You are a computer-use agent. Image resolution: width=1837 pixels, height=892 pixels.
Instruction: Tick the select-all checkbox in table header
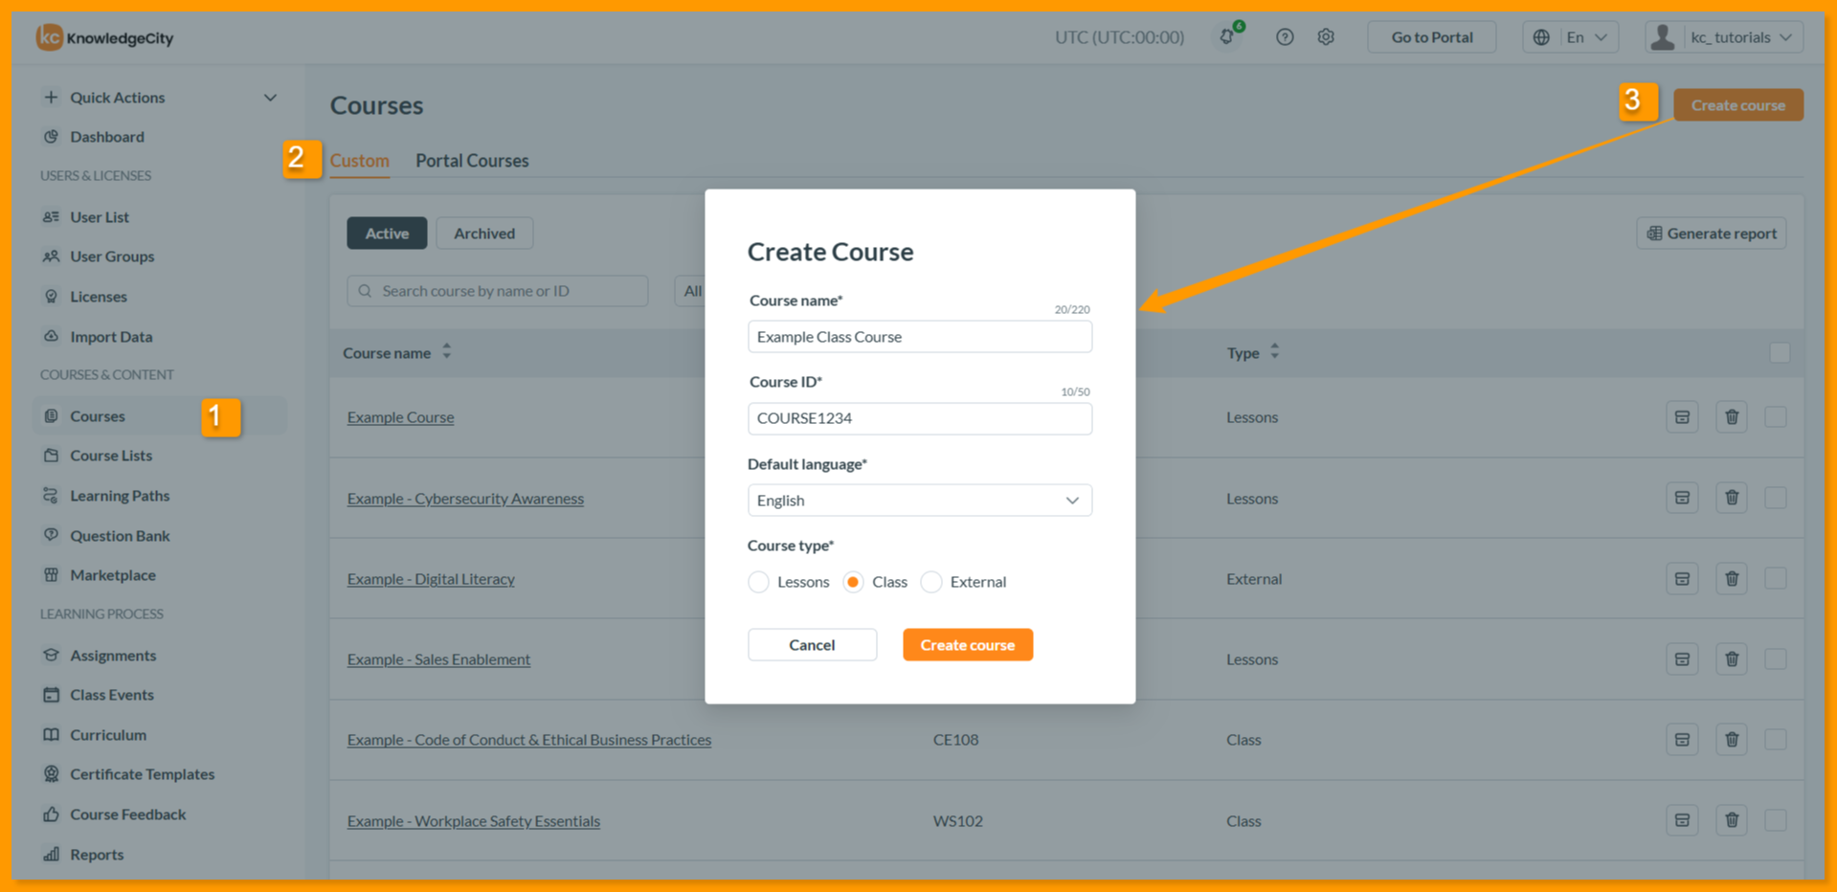point(1780,352)
